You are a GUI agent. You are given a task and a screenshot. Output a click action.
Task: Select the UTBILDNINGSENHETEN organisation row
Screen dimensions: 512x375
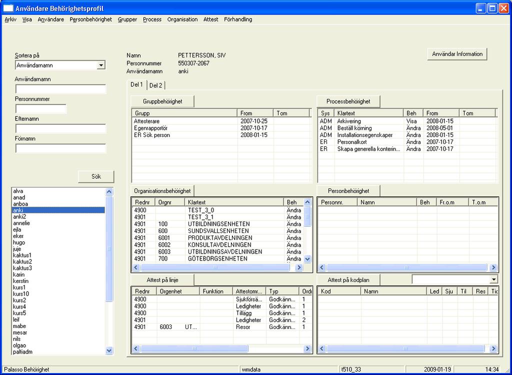tap(217, 224)
